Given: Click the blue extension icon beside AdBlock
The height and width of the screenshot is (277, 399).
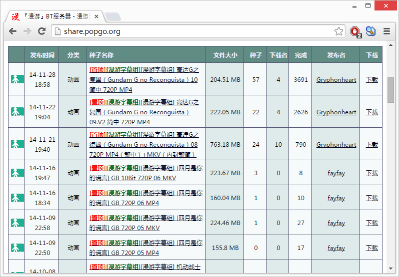Looking at the screenshot, I should click(x=370, y=31).
